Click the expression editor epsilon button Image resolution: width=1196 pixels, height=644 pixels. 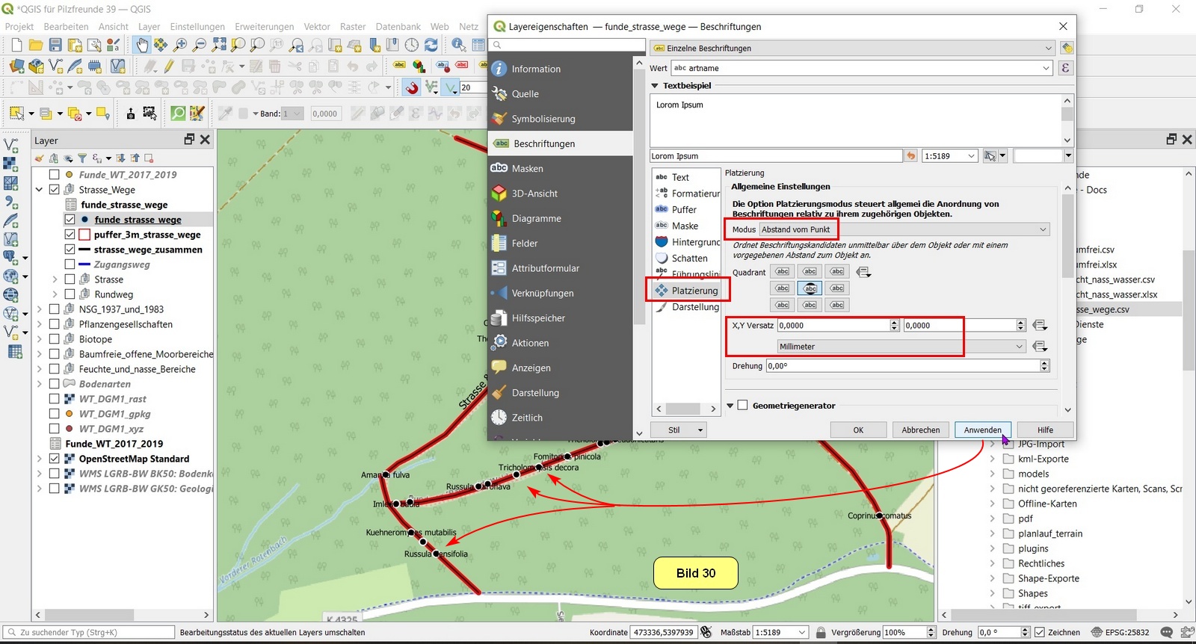click(1065, 68)
